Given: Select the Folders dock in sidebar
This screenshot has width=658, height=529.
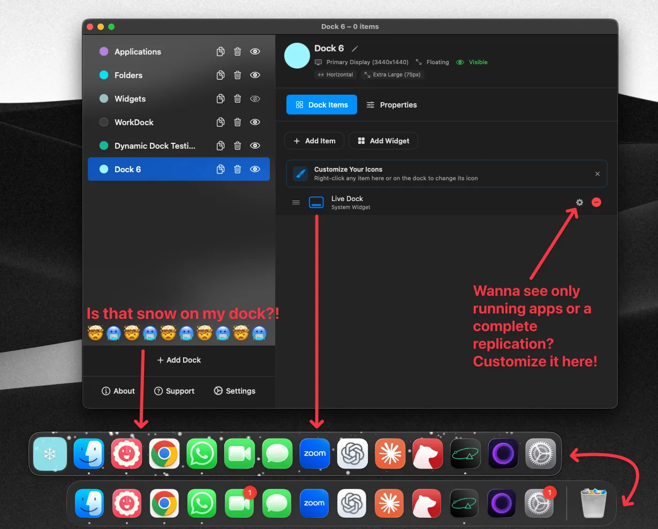Looking at the screenshot, I should 179,75.
